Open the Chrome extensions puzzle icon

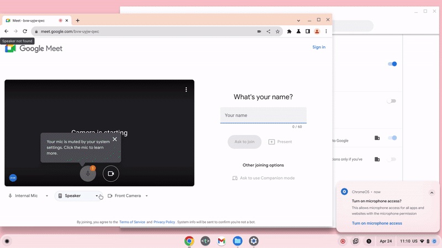pyautogui.click(x=290, y=31)
